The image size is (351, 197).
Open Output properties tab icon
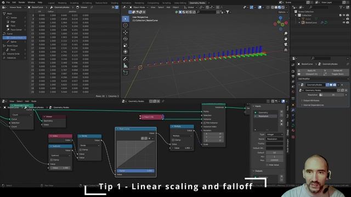point(293,77)
